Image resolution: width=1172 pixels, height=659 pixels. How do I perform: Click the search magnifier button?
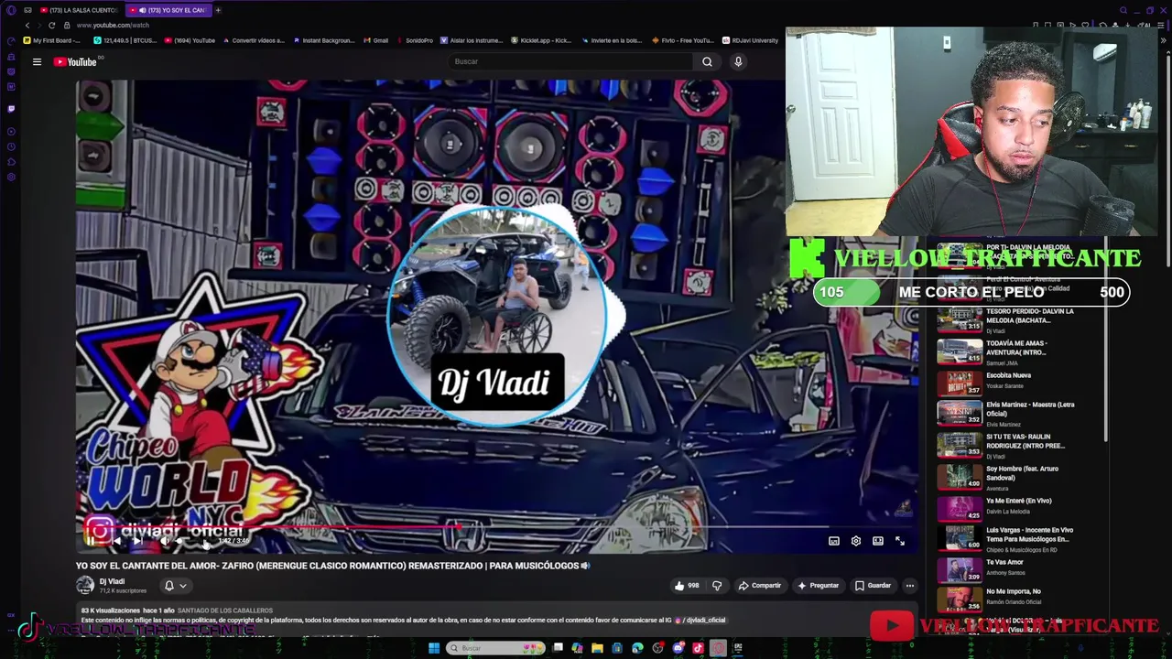click(x=707, y=61)
